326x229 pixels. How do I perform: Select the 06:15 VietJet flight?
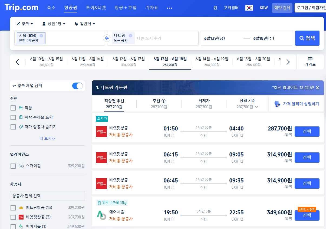[x=307, y=158]
